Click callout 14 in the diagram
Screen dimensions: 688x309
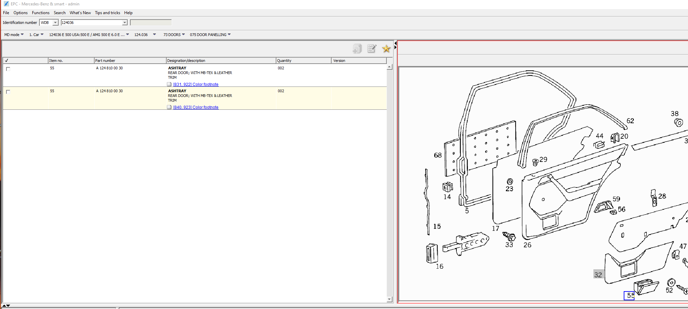coord(447,197)
